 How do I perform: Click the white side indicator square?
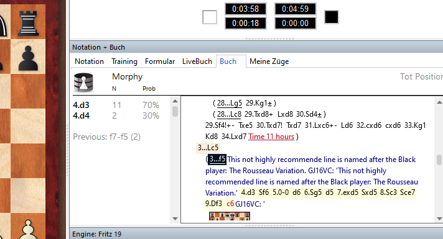pyautogui.click(x=210, y=17)
